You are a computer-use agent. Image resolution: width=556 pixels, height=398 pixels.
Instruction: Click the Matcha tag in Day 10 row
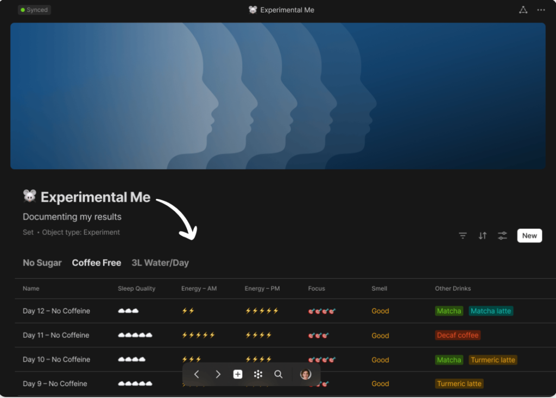click(x=449, y=360)
